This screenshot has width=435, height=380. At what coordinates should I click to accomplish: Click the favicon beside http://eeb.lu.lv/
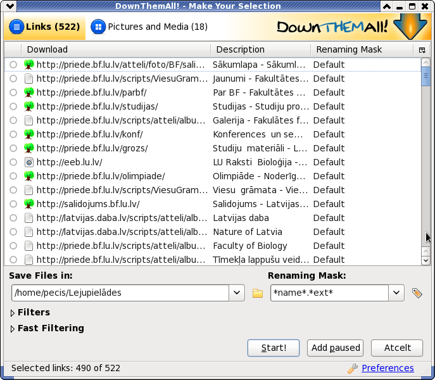click(29, 162)
